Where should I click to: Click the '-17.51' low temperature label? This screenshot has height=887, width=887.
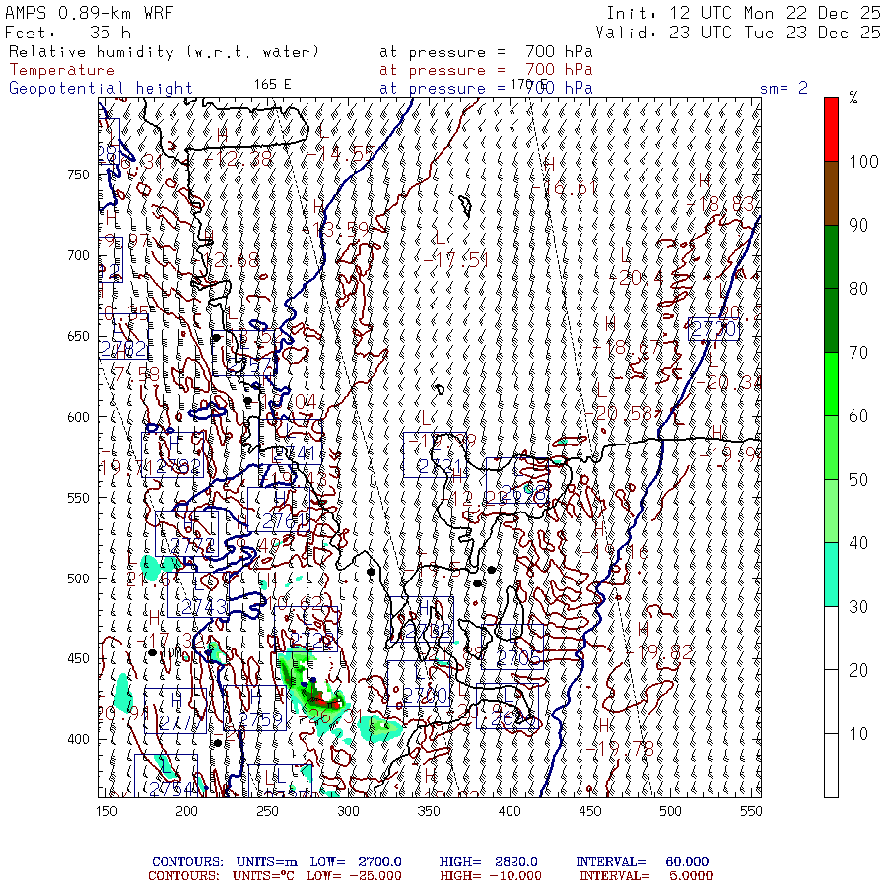[x=456, y=261]
